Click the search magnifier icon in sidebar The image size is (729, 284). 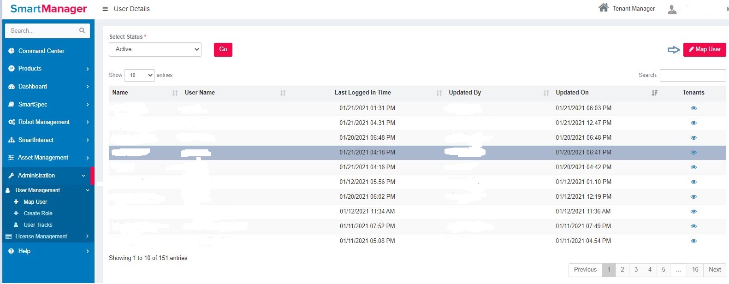pyautogui.click(x=82, y=31)
